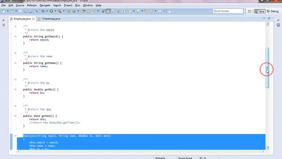Click the vertical scrollbar up arrow
This screenshot has height=159, width=282.
[x=267, y=24]
